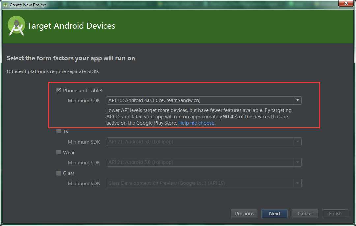Proceed with the Next button
The image size is (356, 226).
coord(275,214)
